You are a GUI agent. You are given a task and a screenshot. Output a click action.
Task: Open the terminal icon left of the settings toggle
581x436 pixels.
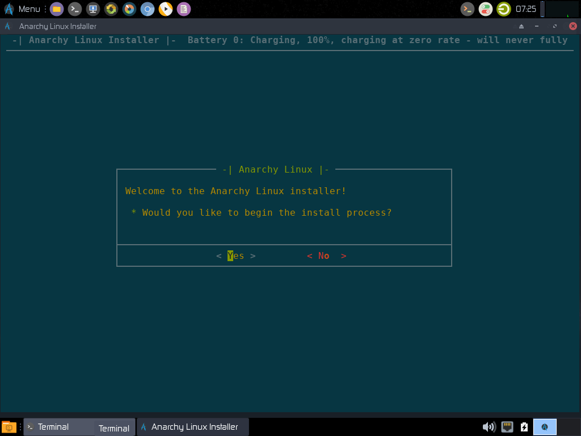[x=468, y=9]
